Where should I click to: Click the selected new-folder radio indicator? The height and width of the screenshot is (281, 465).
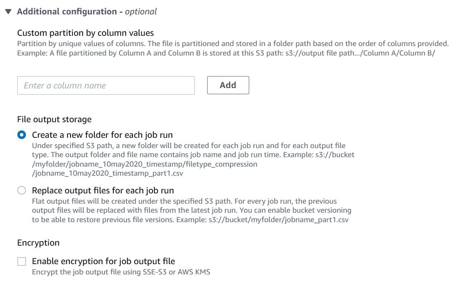pos(21,135)
